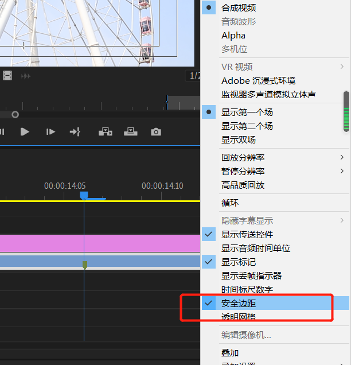Viewport: 351px width, 365px height.
Task: Select 高品质回放 menu item
Action: [243, 185]
